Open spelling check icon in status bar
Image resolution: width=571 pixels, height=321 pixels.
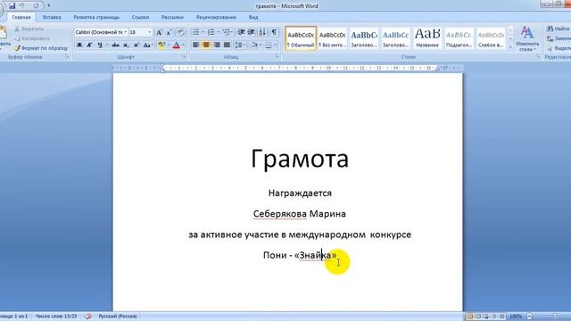88,317
